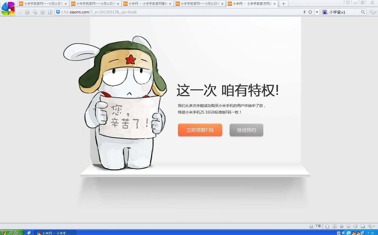Bookmark this page with the address bar star
The height and width of the screenshot is (235, 378).
click(310, 12)
